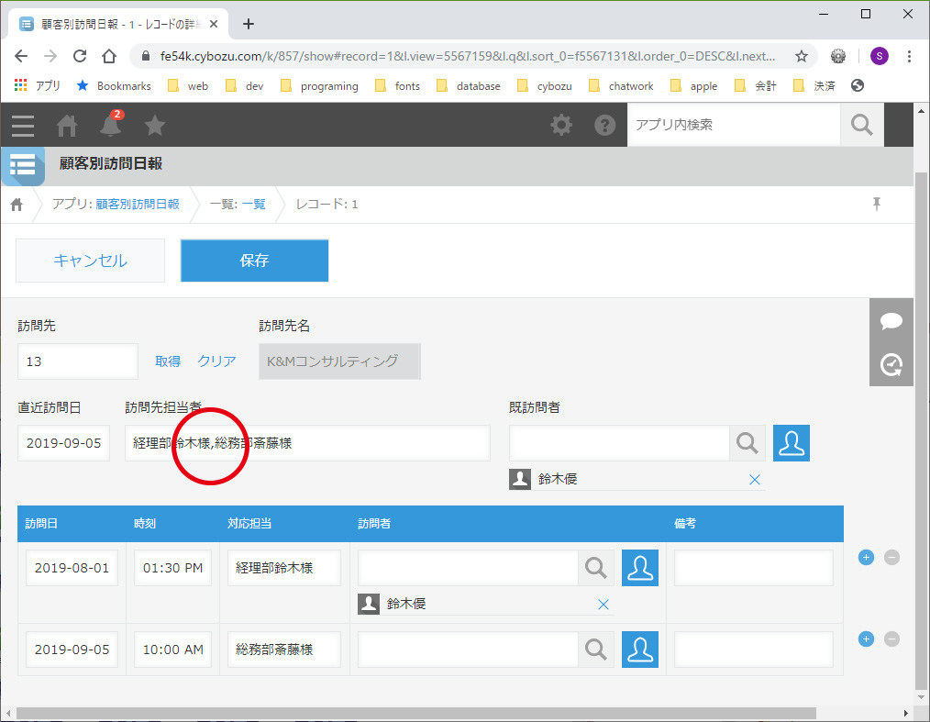
Task: Remove 鈴木優 from 2019-08-01 row
Action: pos(603,604)
